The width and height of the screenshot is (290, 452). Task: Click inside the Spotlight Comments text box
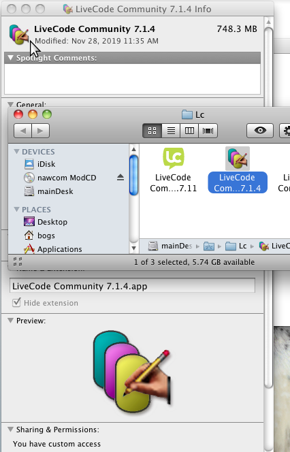132,79
